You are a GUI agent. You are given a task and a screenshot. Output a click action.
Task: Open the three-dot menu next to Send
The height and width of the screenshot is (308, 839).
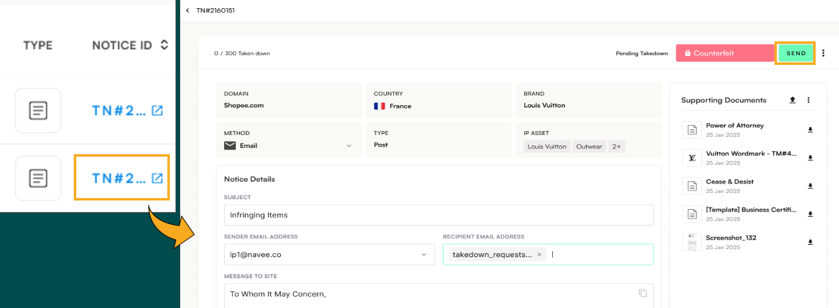(823, 53)
